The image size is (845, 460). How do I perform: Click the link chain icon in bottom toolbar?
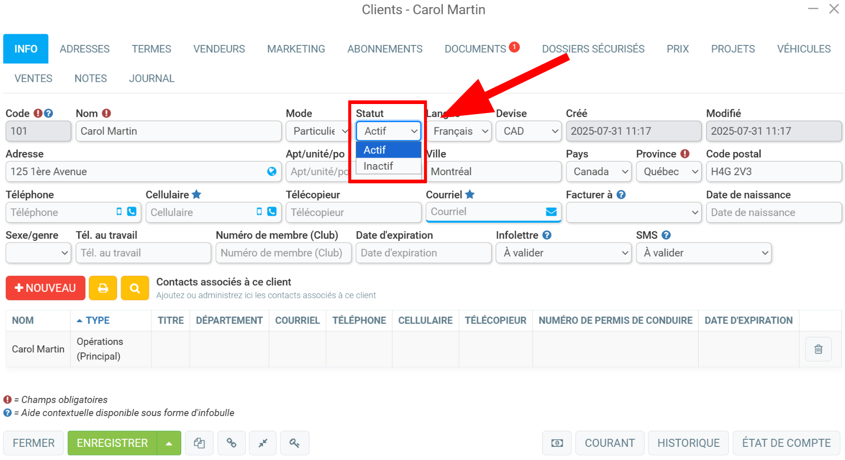click(231, 443)
